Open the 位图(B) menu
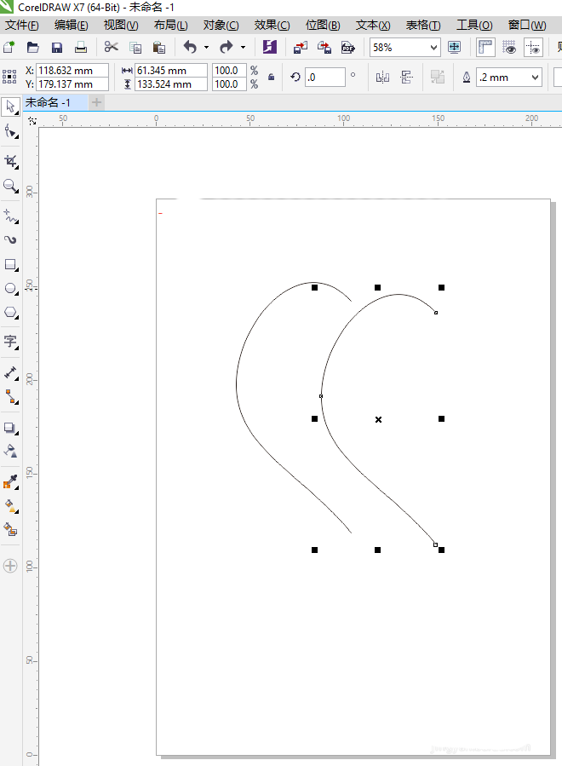Image resolution: width=562 pixels, height=766 pixels. (323, 25)
